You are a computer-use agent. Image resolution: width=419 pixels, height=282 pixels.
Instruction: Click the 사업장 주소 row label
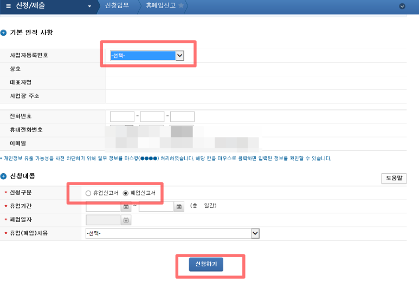pos(24,96)
